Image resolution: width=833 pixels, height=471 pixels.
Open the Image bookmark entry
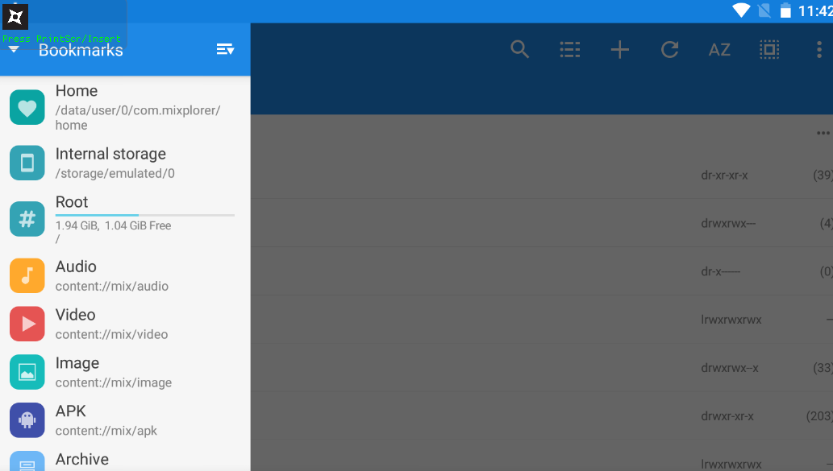coord(113,372)
